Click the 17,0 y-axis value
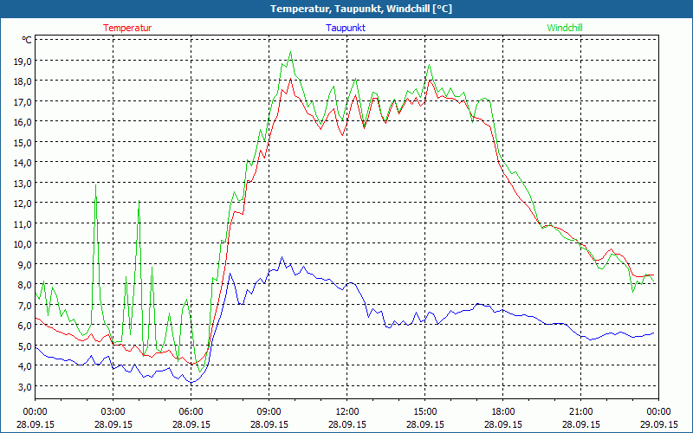Image resolution: width=693 pixels, height=433 pixels. click(x=23, y=101)
